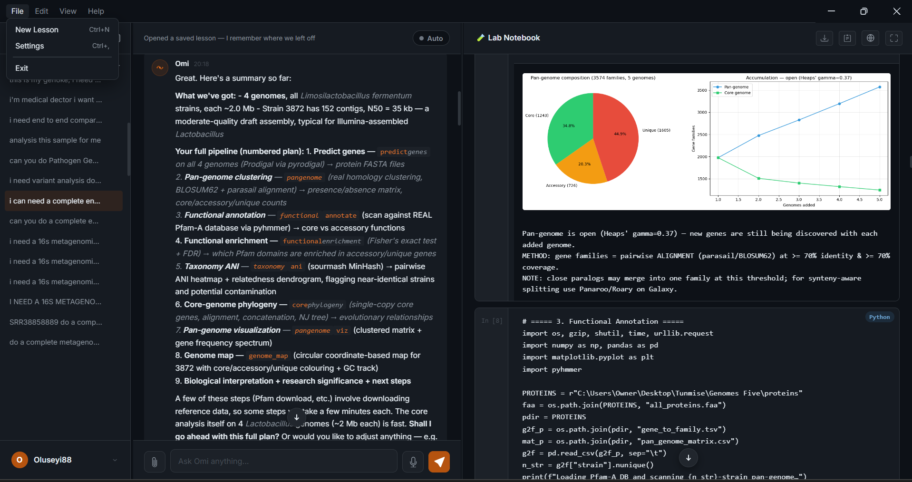The width and height of the screenshot is (912, 482).
Task: Click the In [8] cell label
Action: [492, 321]
